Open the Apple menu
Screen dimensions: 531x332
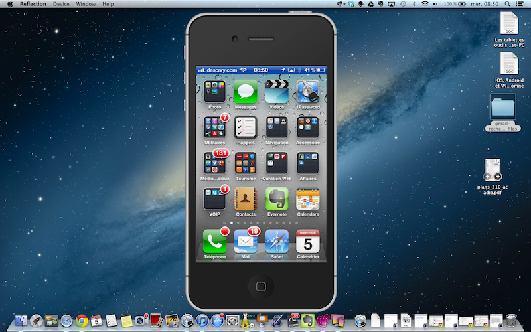click(x=10, y=4)
